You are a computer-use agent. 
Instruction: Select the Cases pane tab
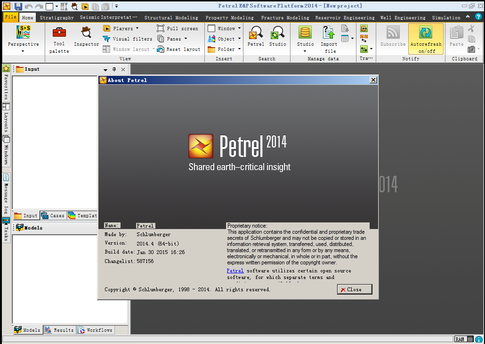(x=53, y=215)
